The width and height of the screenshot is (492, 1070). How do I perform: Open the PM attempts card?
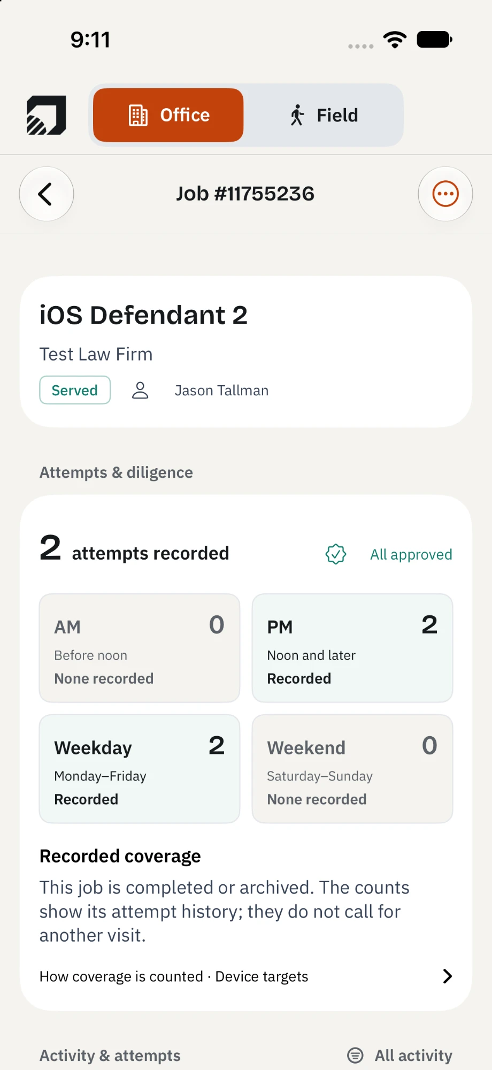point(352,648)
